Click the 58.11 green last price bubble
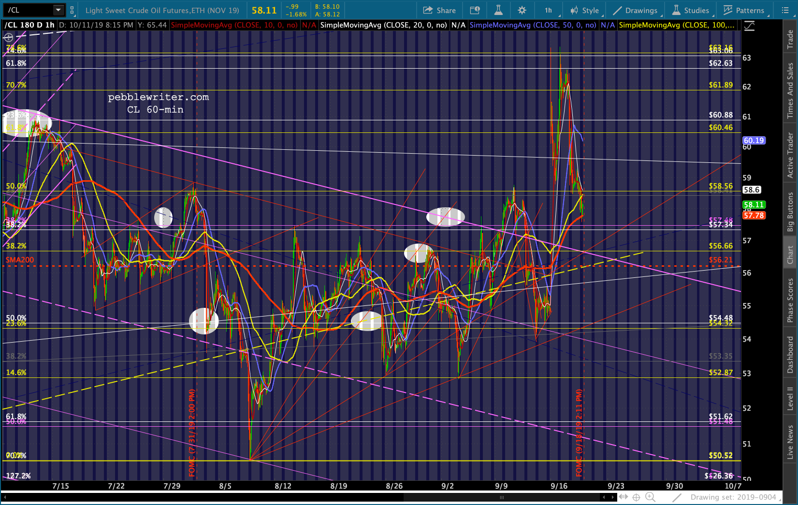This screenshot has height=505, width=798. [x=754, y=205]
